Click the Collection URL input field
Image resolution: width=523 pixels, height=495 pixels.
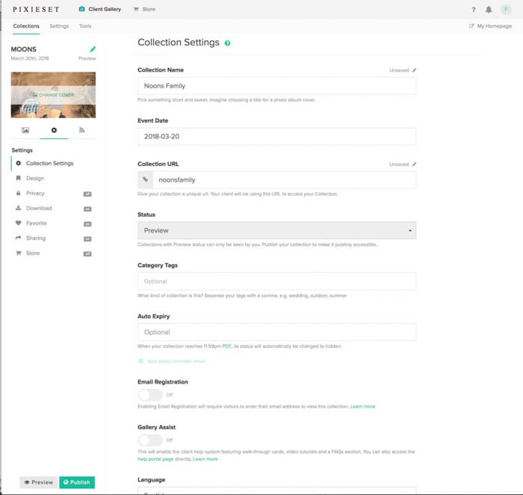284,180
